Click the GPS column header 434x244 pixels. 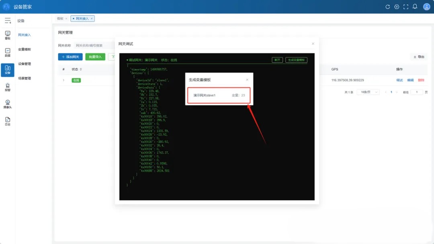coord(335,69)
